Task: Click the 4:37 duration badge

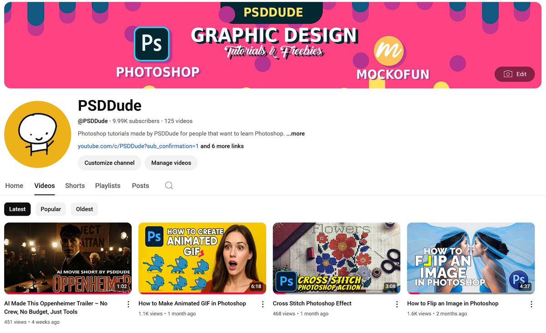Action: (x=525, y=287)
